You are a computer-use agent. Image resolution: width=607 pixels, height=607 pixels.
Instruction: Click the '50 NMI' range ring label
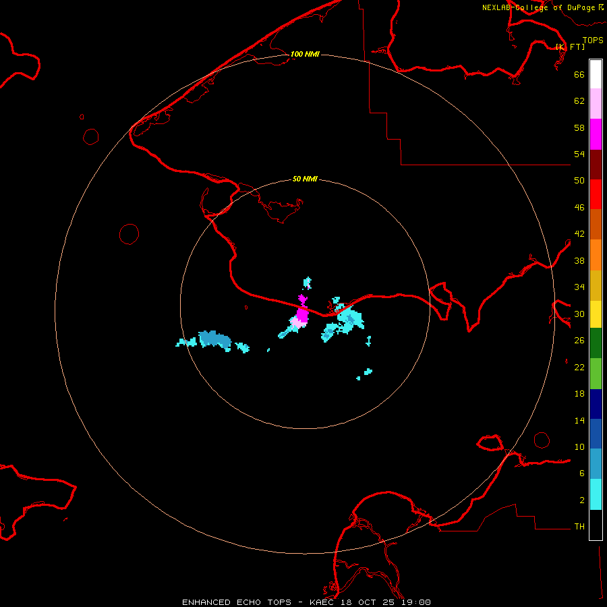(305, 179)
